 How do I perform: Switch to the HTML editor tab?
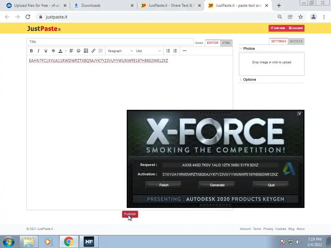point(226,43)
